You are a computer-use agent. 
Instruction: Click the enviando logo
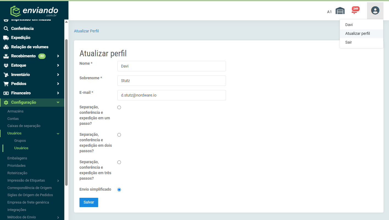click(34, 11)
